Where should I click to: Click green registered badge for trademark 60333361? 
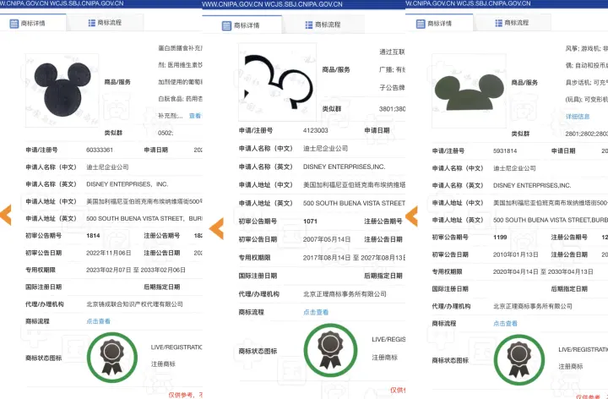[111, 356]
